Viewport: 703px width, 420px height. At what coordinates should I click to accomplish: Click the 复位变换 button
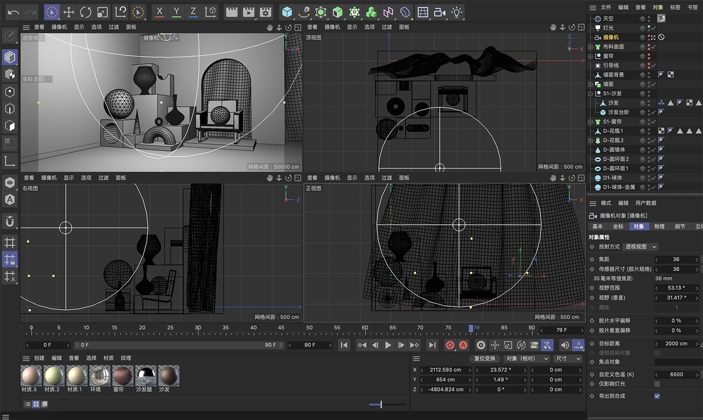(484, 359)
